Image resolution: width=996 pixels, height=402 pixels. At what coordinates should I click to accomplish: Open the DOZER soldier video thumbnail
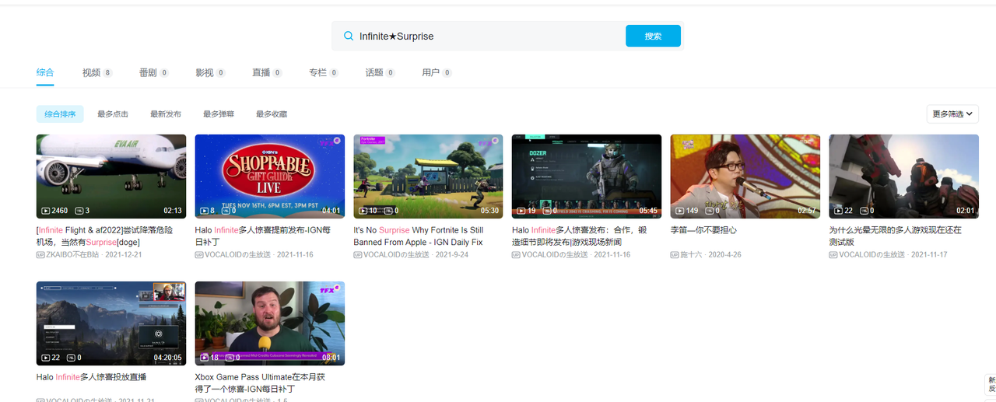coord(587,177)
